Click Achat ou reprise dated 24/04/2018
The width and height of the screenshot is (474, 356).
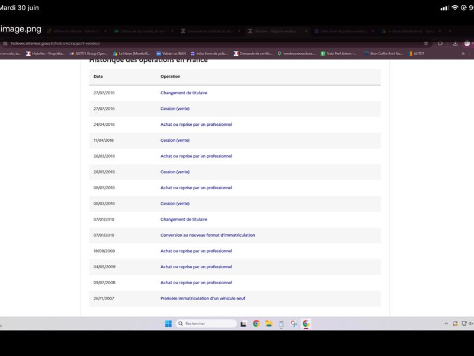196,125
